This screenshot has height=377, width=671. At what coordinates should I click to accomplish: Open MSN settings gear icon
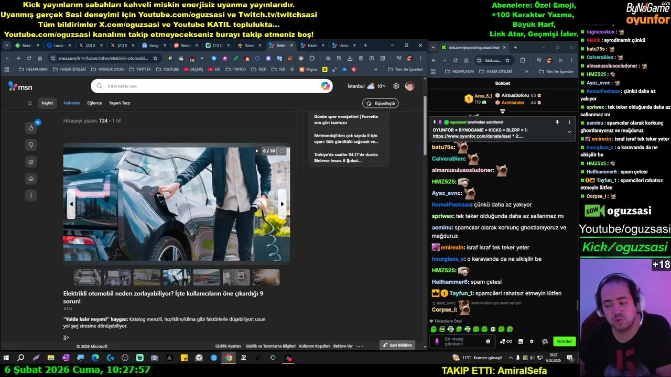396,86
